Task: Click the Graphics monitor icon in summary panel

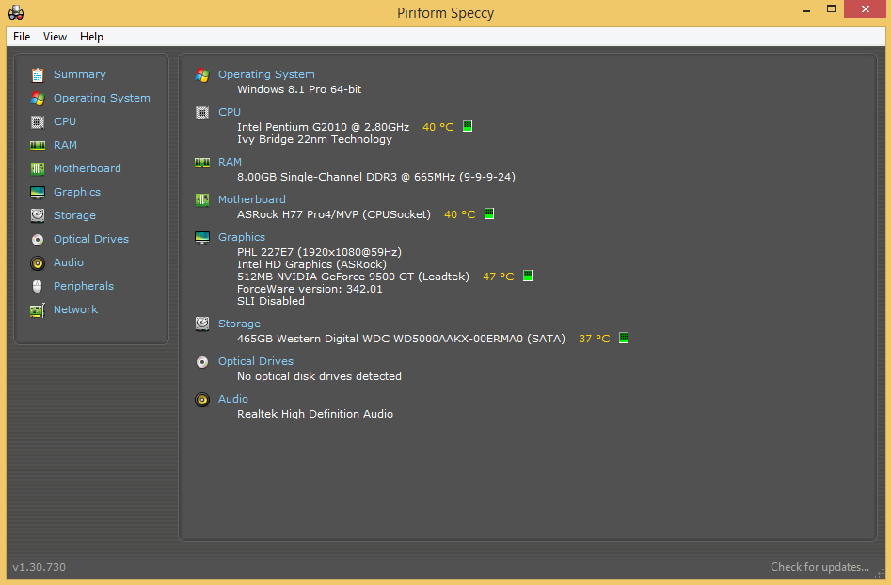Action: point(202,237)
